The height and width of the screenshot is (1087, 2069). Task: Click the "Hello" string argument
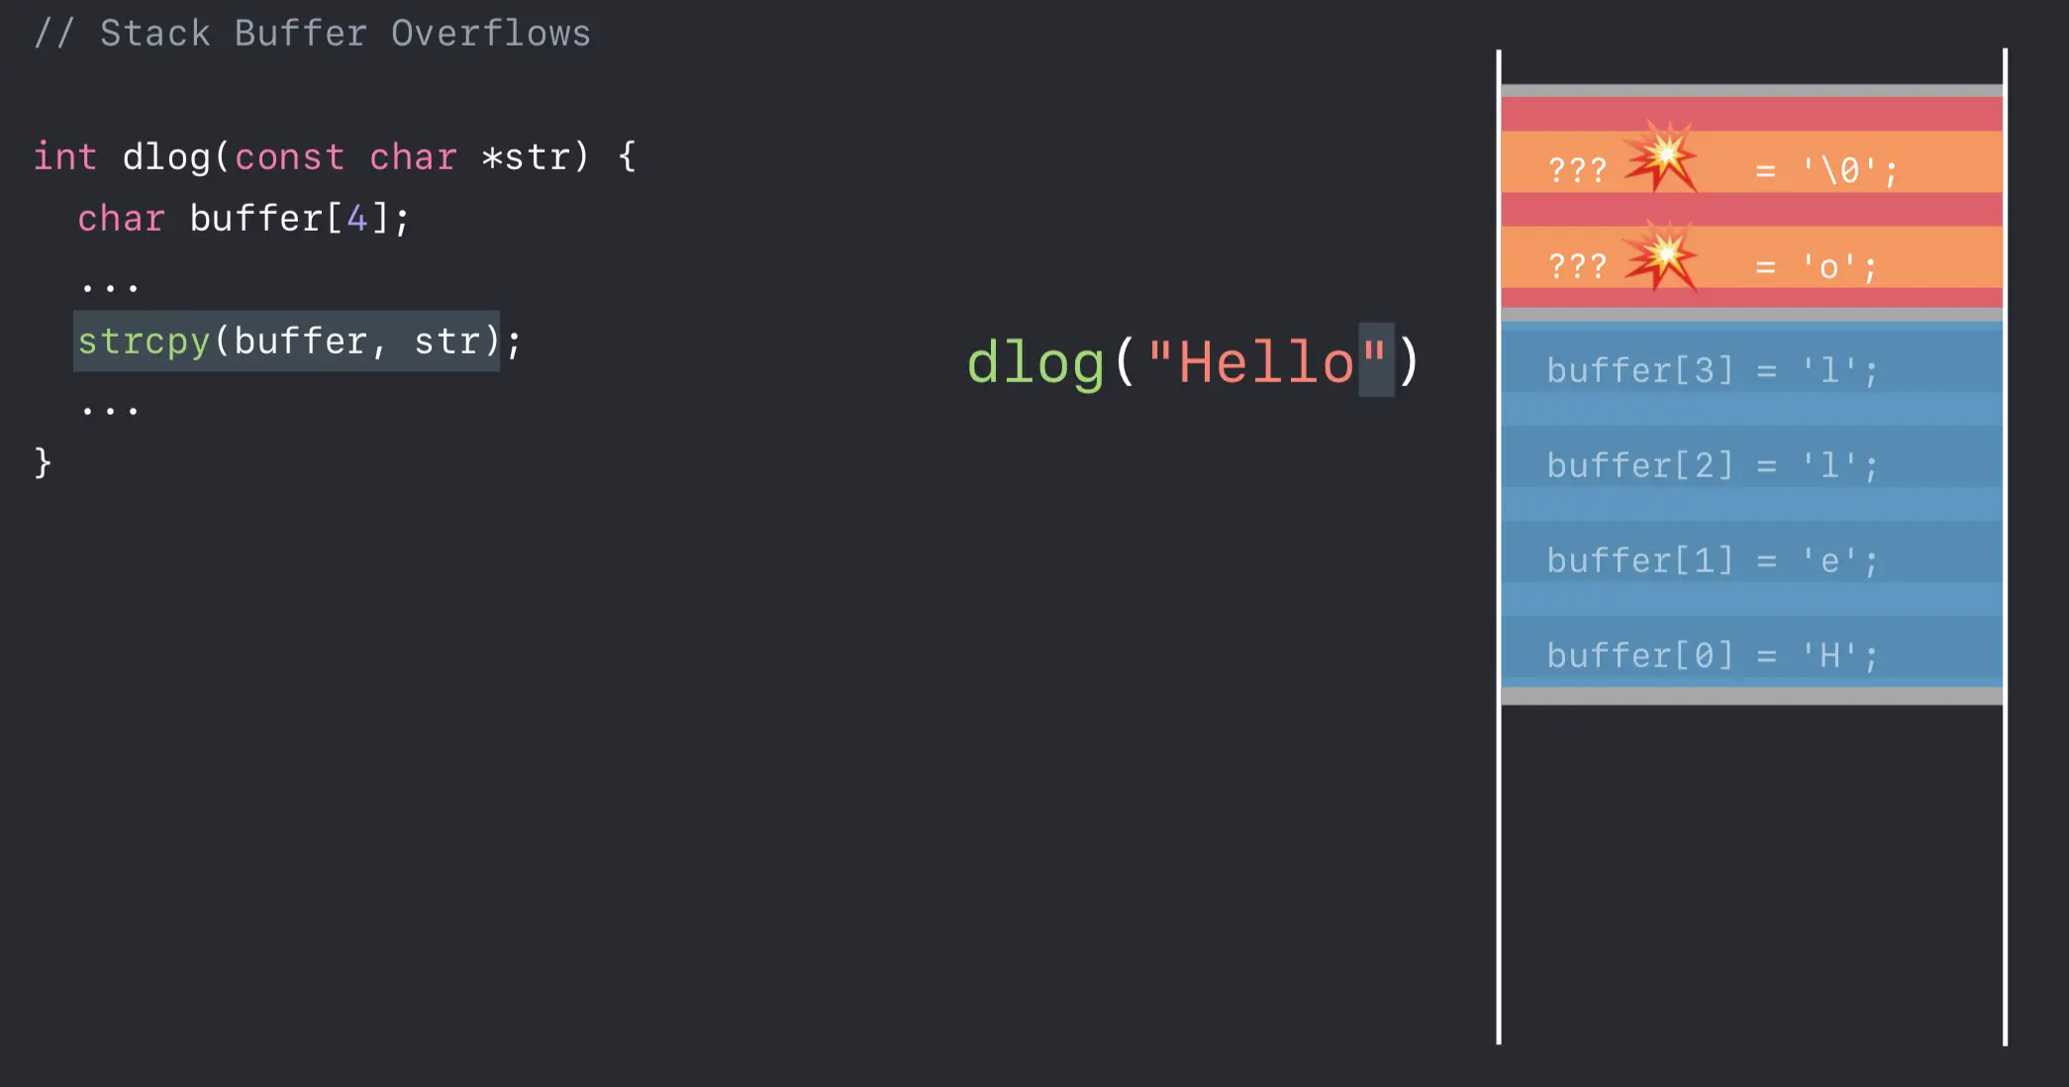pyautogui.click(x=1267, y=362)
